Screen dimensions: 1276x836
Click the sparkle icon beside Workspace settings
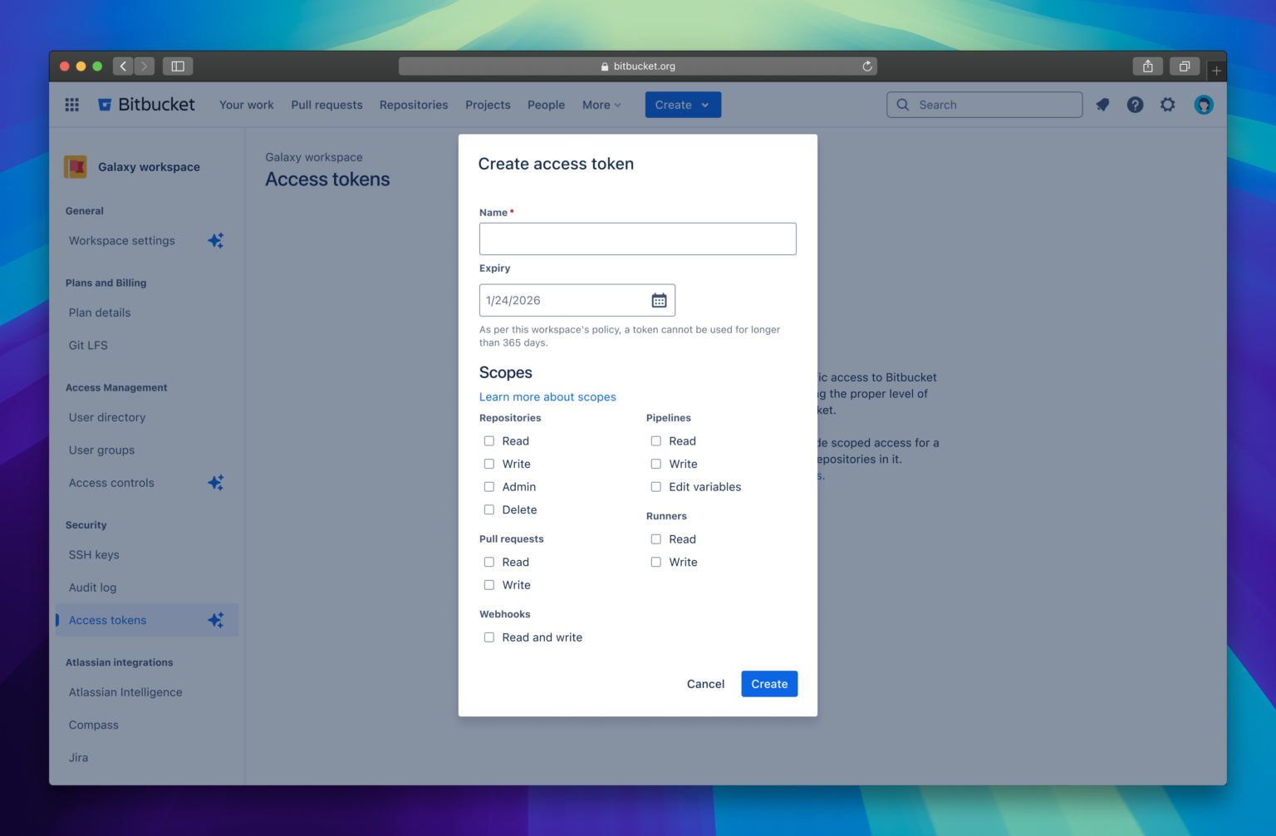click(x=215, y=240)
